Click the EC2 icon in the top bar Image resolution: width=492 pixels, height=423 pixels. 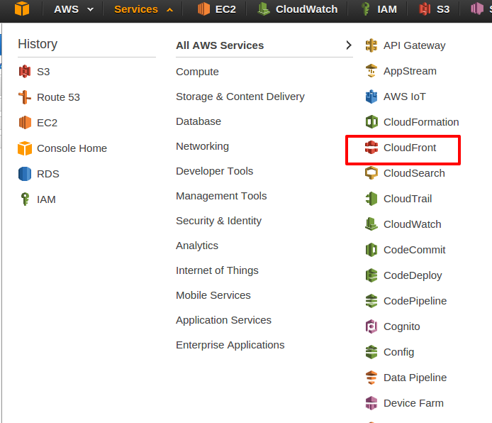pyautogui.click(x=203, y=9)
